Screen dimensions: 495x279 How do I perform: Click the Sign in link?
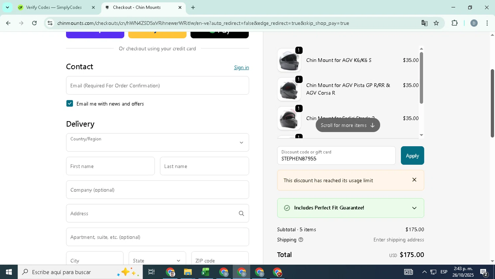click(x=241, y=68)
